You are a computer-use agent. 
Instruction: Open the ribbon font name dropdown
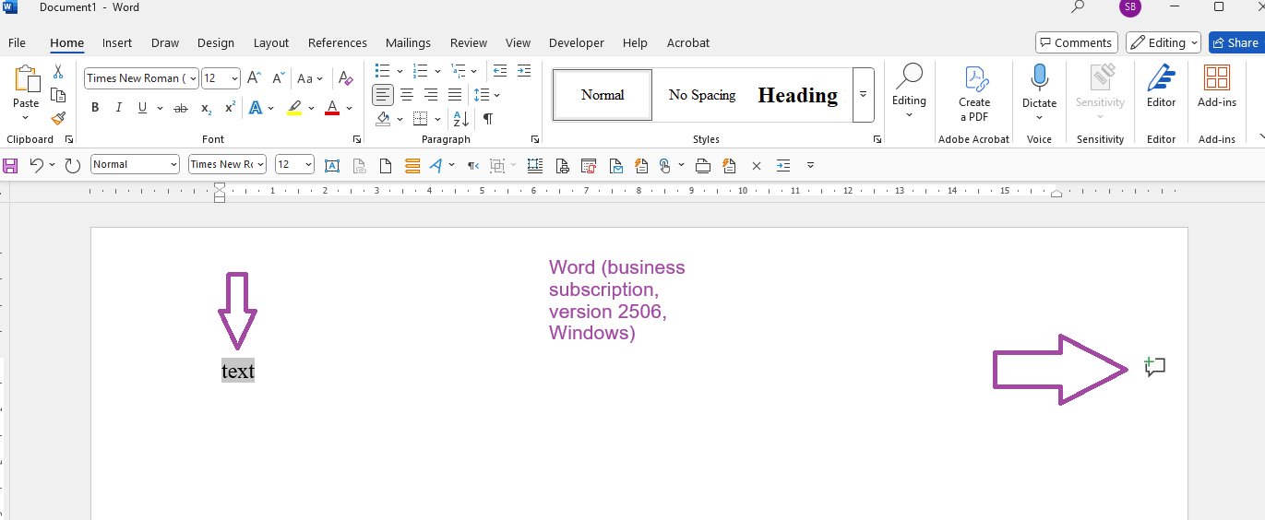tap(193, 78)
